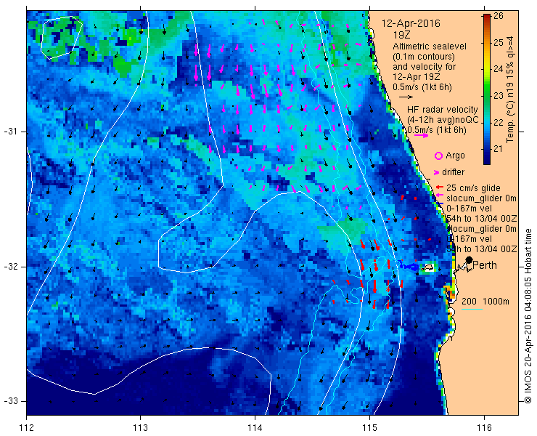Click the Argo magenta circle legend symbol

[x=438, y=156]
